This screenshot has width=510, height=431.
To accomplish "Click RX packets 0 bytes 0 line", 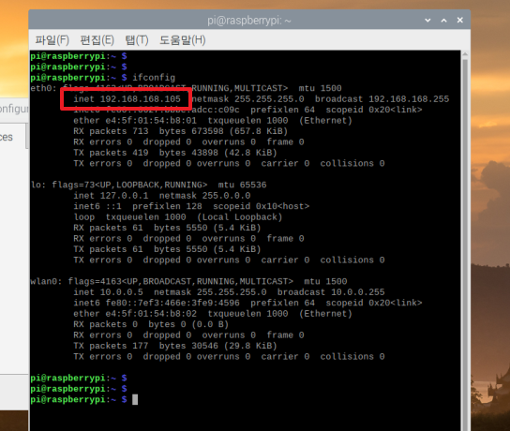I will coord(151,324).
